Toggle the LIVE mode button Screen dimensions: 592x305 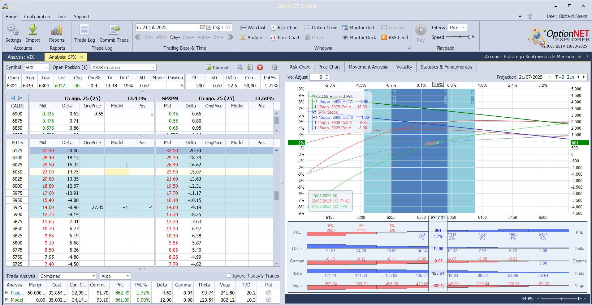click(227, 27)
